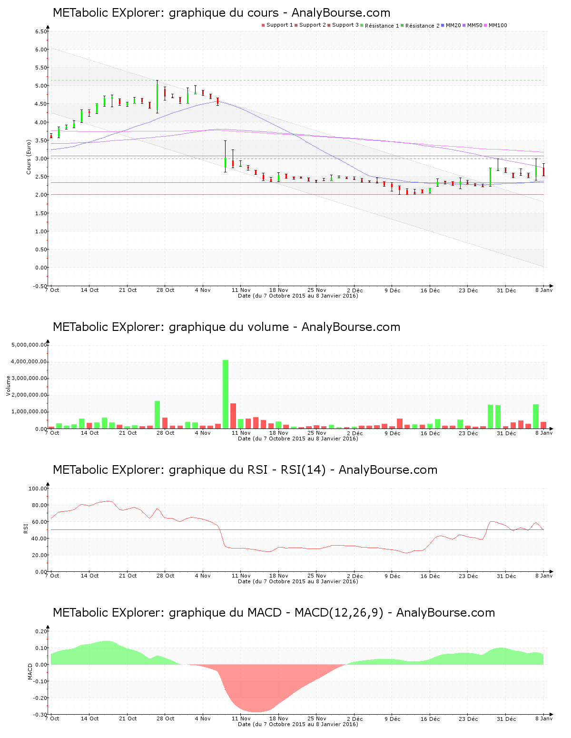Click the '60.00' value on RSI axis
The image size is (571, 738).
[39, 522]
